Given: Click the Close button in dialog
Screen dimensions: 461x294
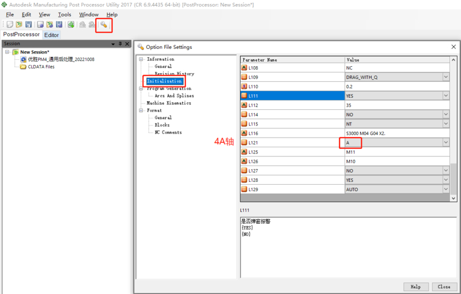Looking at the screenshot, I should click(444, 287).
